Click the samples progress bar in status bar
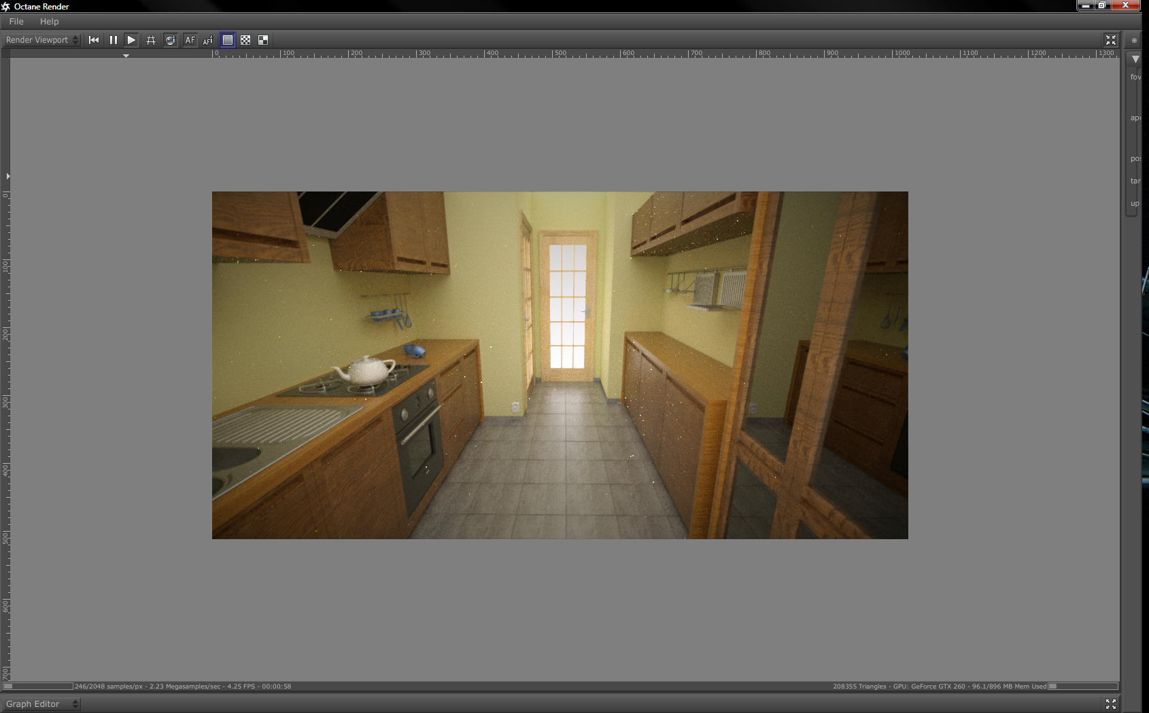Screen dimensions: 1149x713 point(37,686)
